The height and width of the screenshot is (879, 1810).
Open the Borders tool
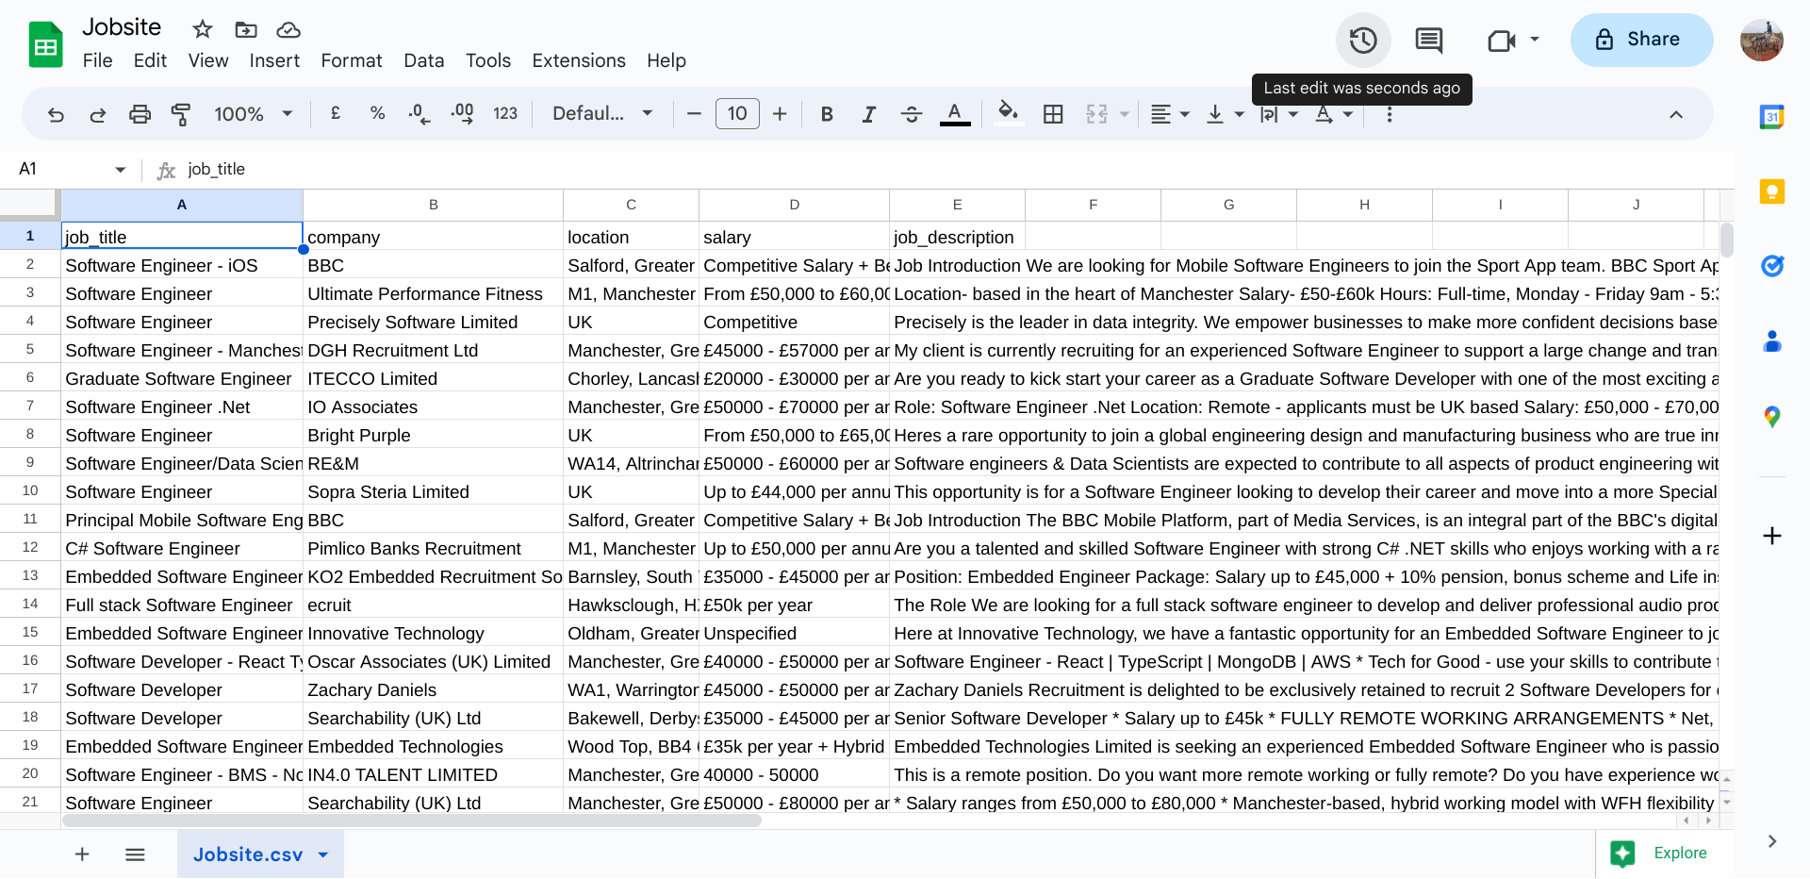coord(1053,114)
